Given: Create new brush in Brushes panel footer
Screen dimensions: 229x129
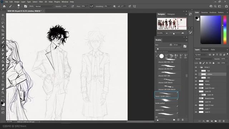Looking at the screenshot, I should [178, 120].
